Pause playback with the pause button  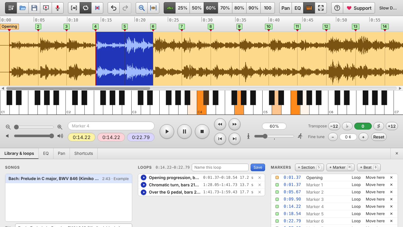point(184,131)
